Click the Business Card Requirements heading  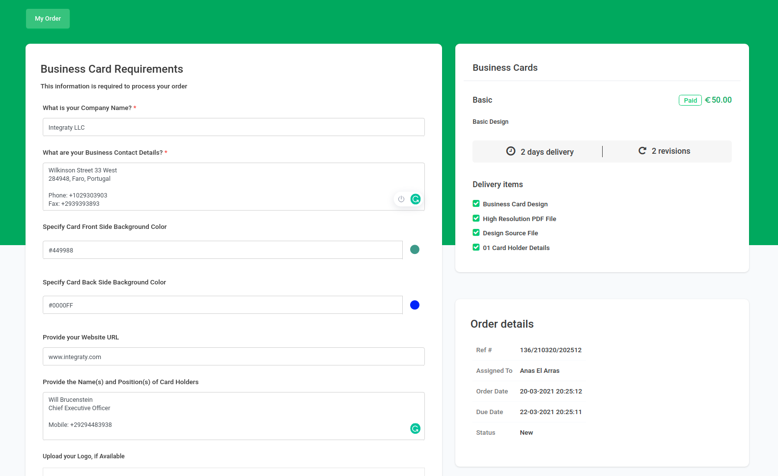(x=112, y=69)
